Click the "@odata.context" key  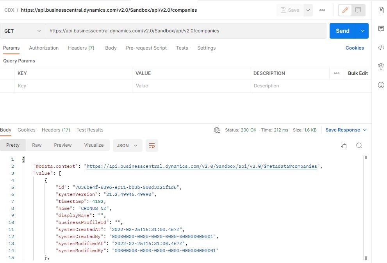tap(55, 166)
